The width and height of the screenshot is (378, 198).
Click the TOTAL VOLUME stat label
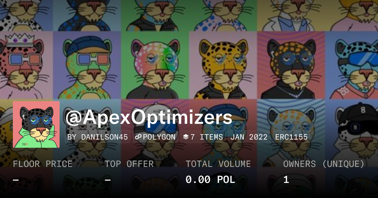[x=218, y=164]
